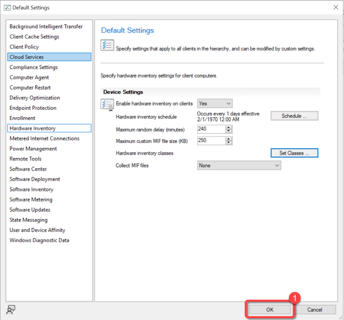Decrease the Maximum random delay value
344x320 pixels.
pos(229,131)
